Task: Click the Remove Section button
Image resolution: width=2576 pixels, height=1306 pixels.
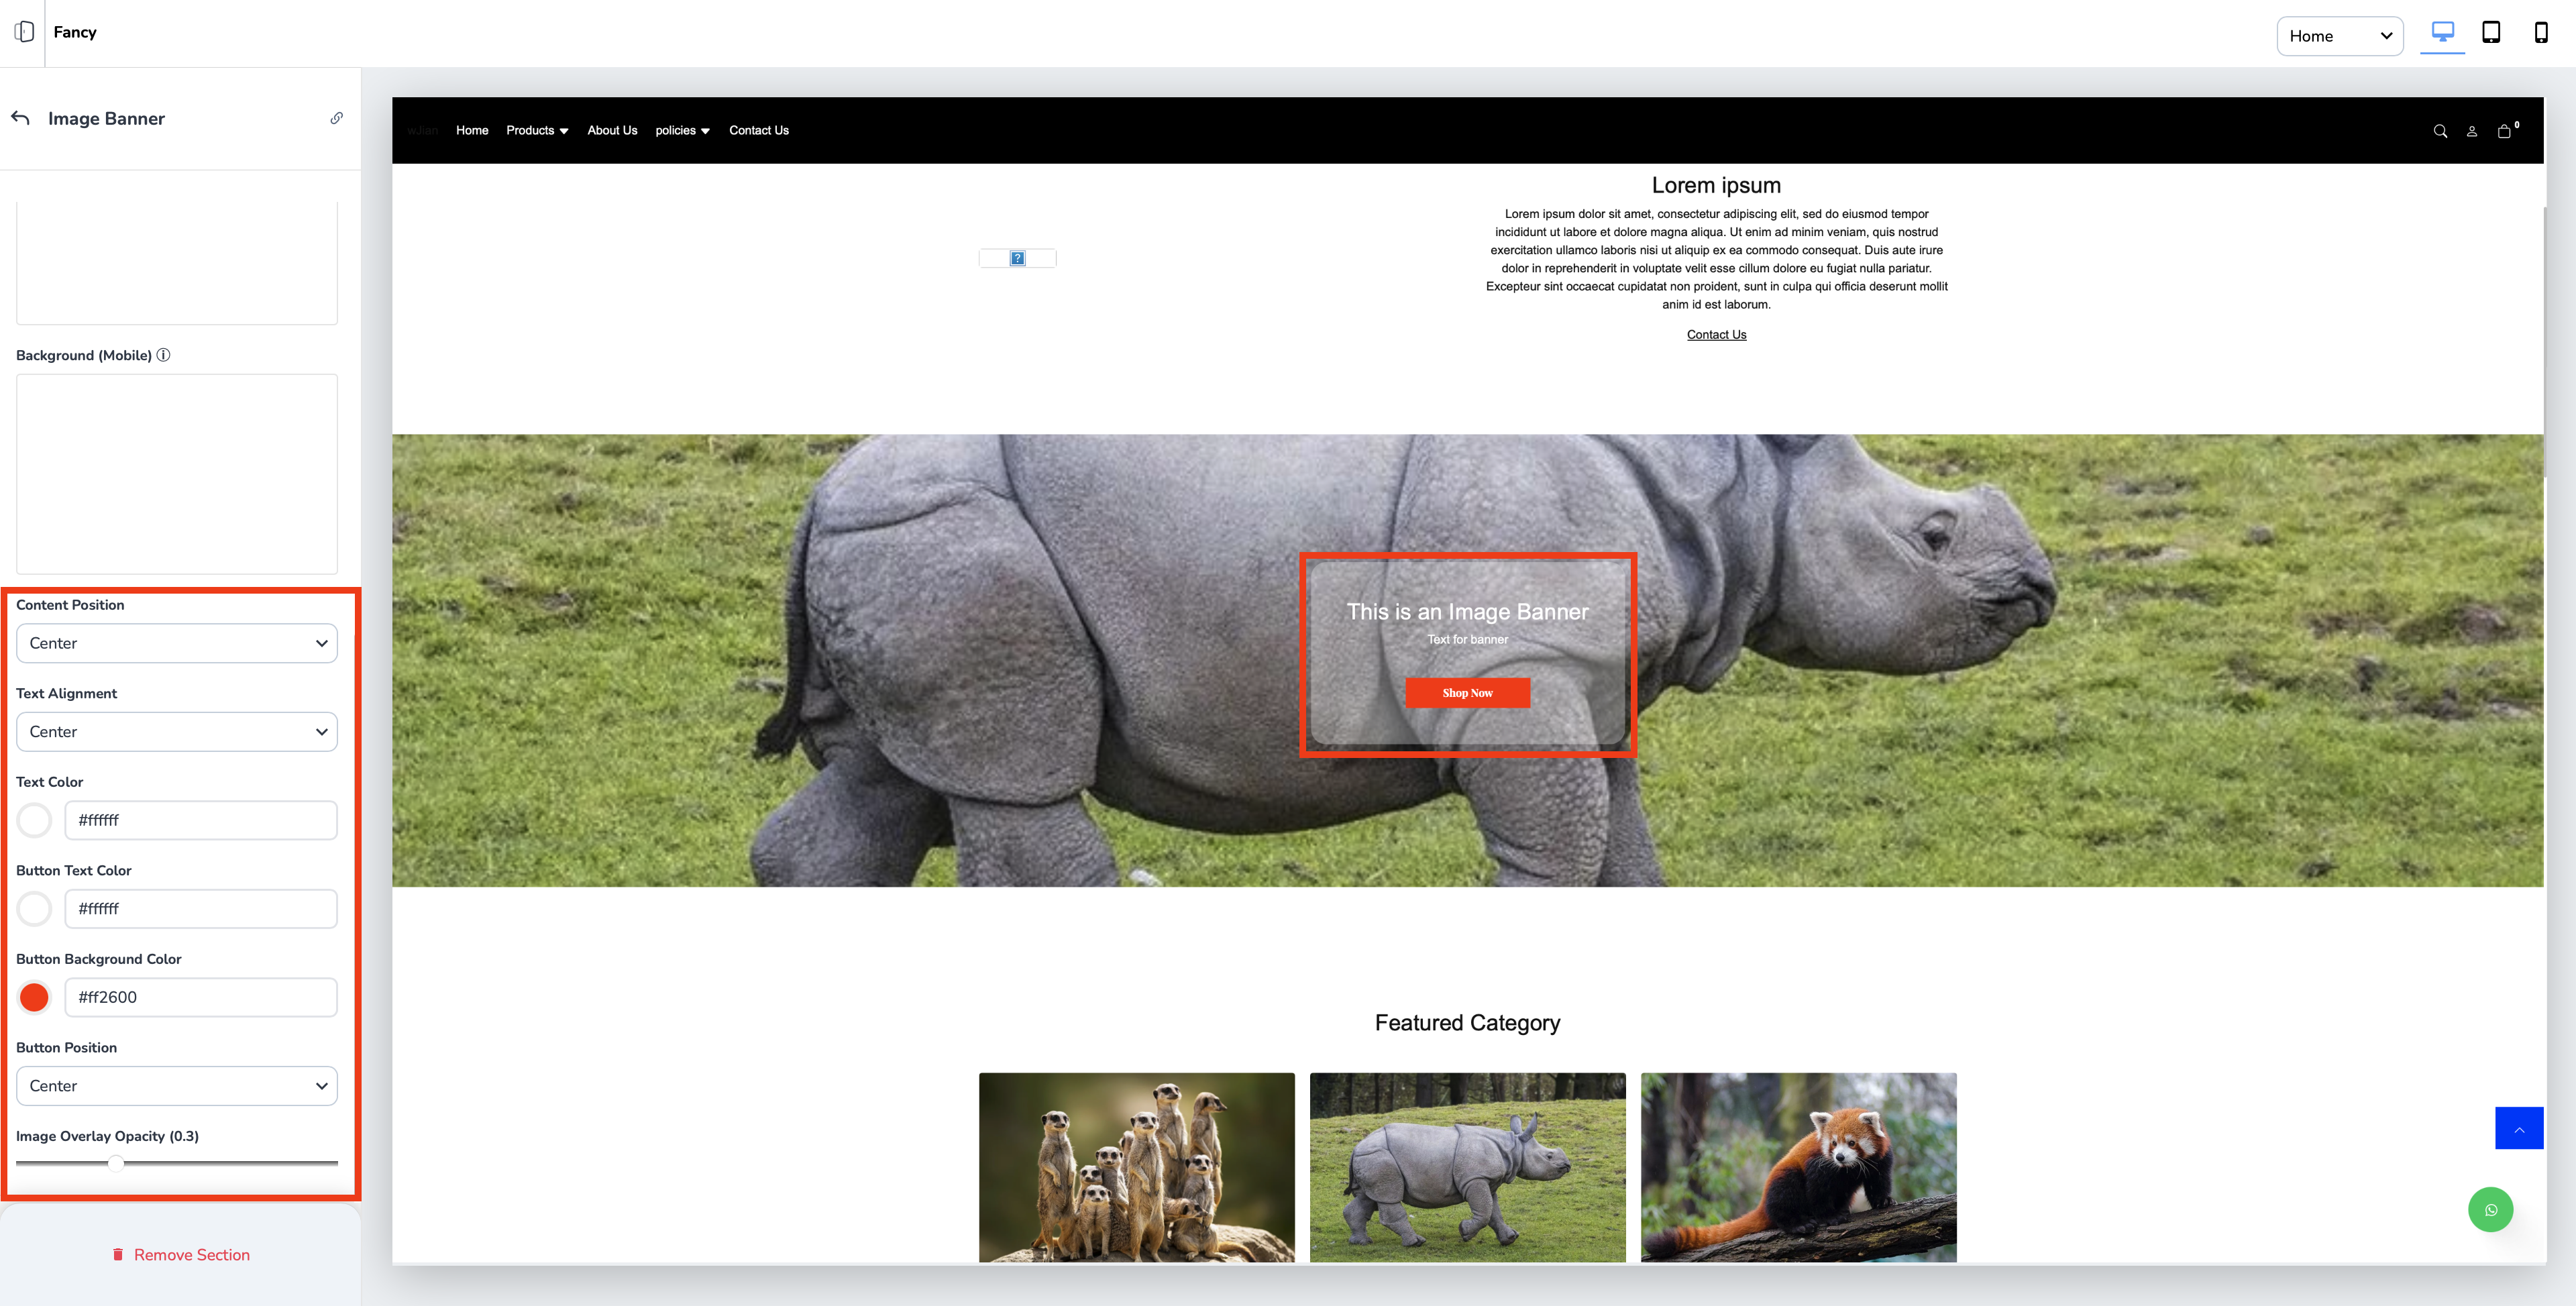Action: click(181, 1255)
